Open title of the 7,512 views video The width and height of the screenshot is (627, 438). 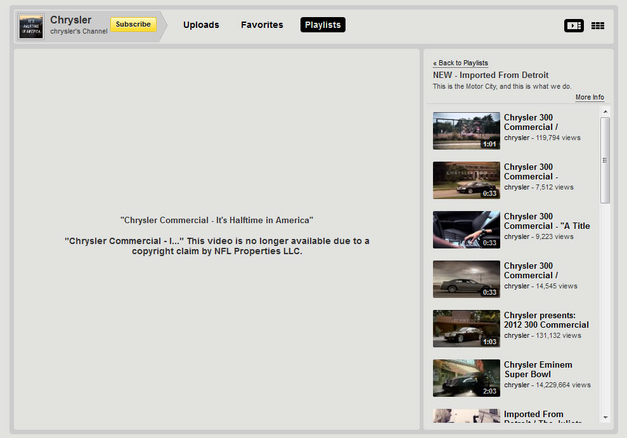coord(531,172)
